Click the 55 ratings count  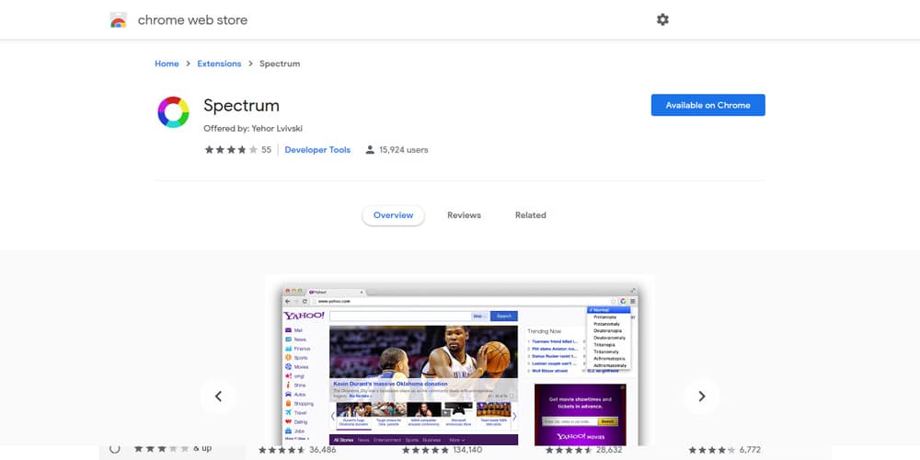[x=267, y=150]
